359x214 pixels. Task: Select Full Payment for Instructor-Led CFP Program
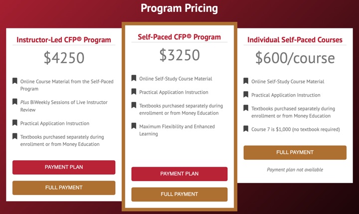click(x=64, y=188)
